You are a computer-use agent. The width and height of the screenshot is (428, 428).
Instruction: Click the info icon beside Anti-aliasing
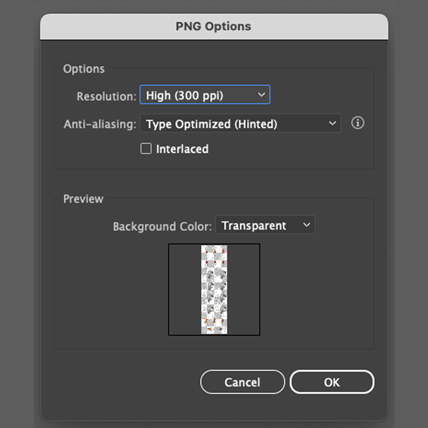358,123
